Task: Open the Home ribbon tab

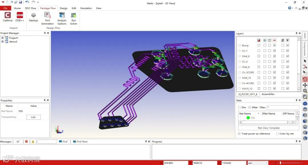Action: click(x=17, y=8)
